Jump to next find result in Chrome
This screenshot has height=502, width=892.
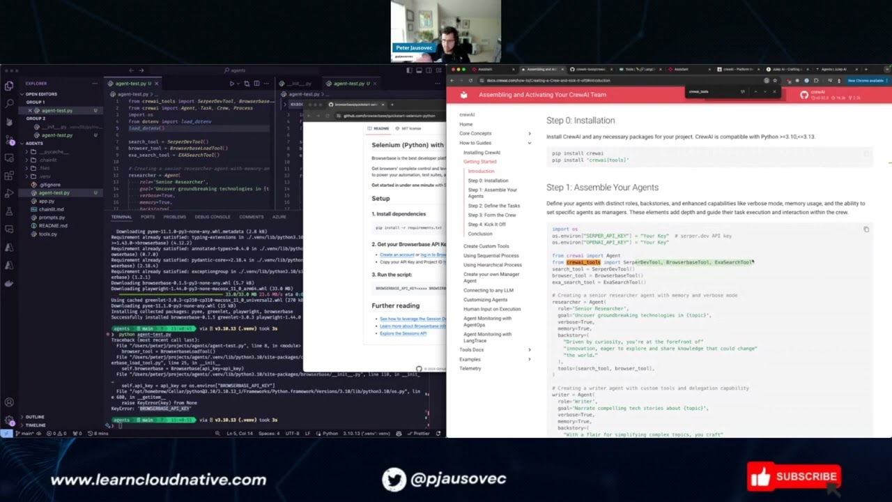pyautogui.click(x=764, y=91)
